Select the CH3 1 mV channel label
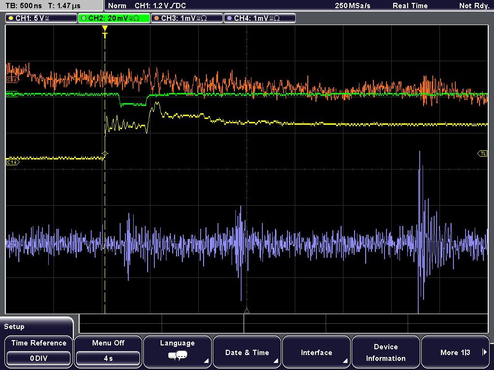Viewport: 494px width, 370px height. coord(187,18)
